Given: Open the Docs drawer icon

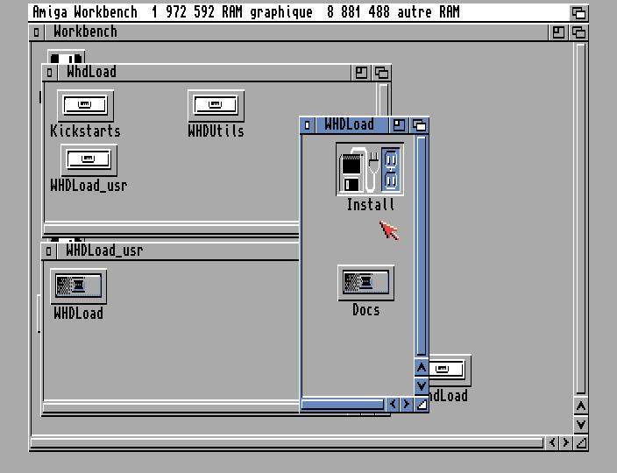Looking at the screenshot, I should pos(366,283).
